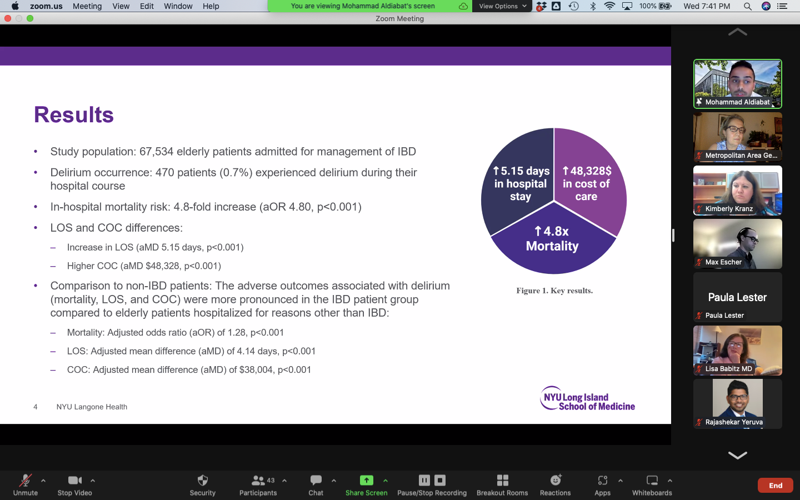
Task: Expand Share Screen options arrow
Action: [x=386, y=481]
